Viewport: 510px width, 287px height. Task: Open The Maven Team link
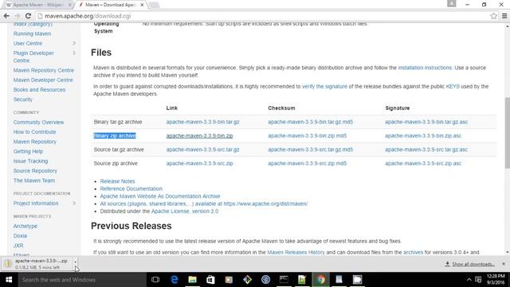(34, 181)
